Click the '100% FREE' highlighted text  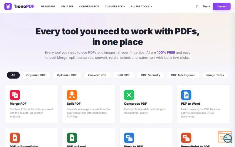pos(166,53)
